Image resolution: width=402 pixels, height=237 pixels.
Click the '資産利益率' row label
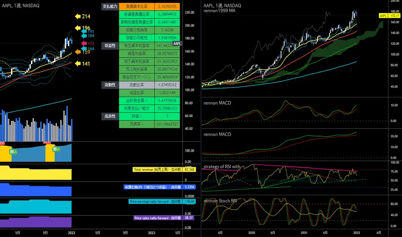pyautogui.click(x=137, y=53)
